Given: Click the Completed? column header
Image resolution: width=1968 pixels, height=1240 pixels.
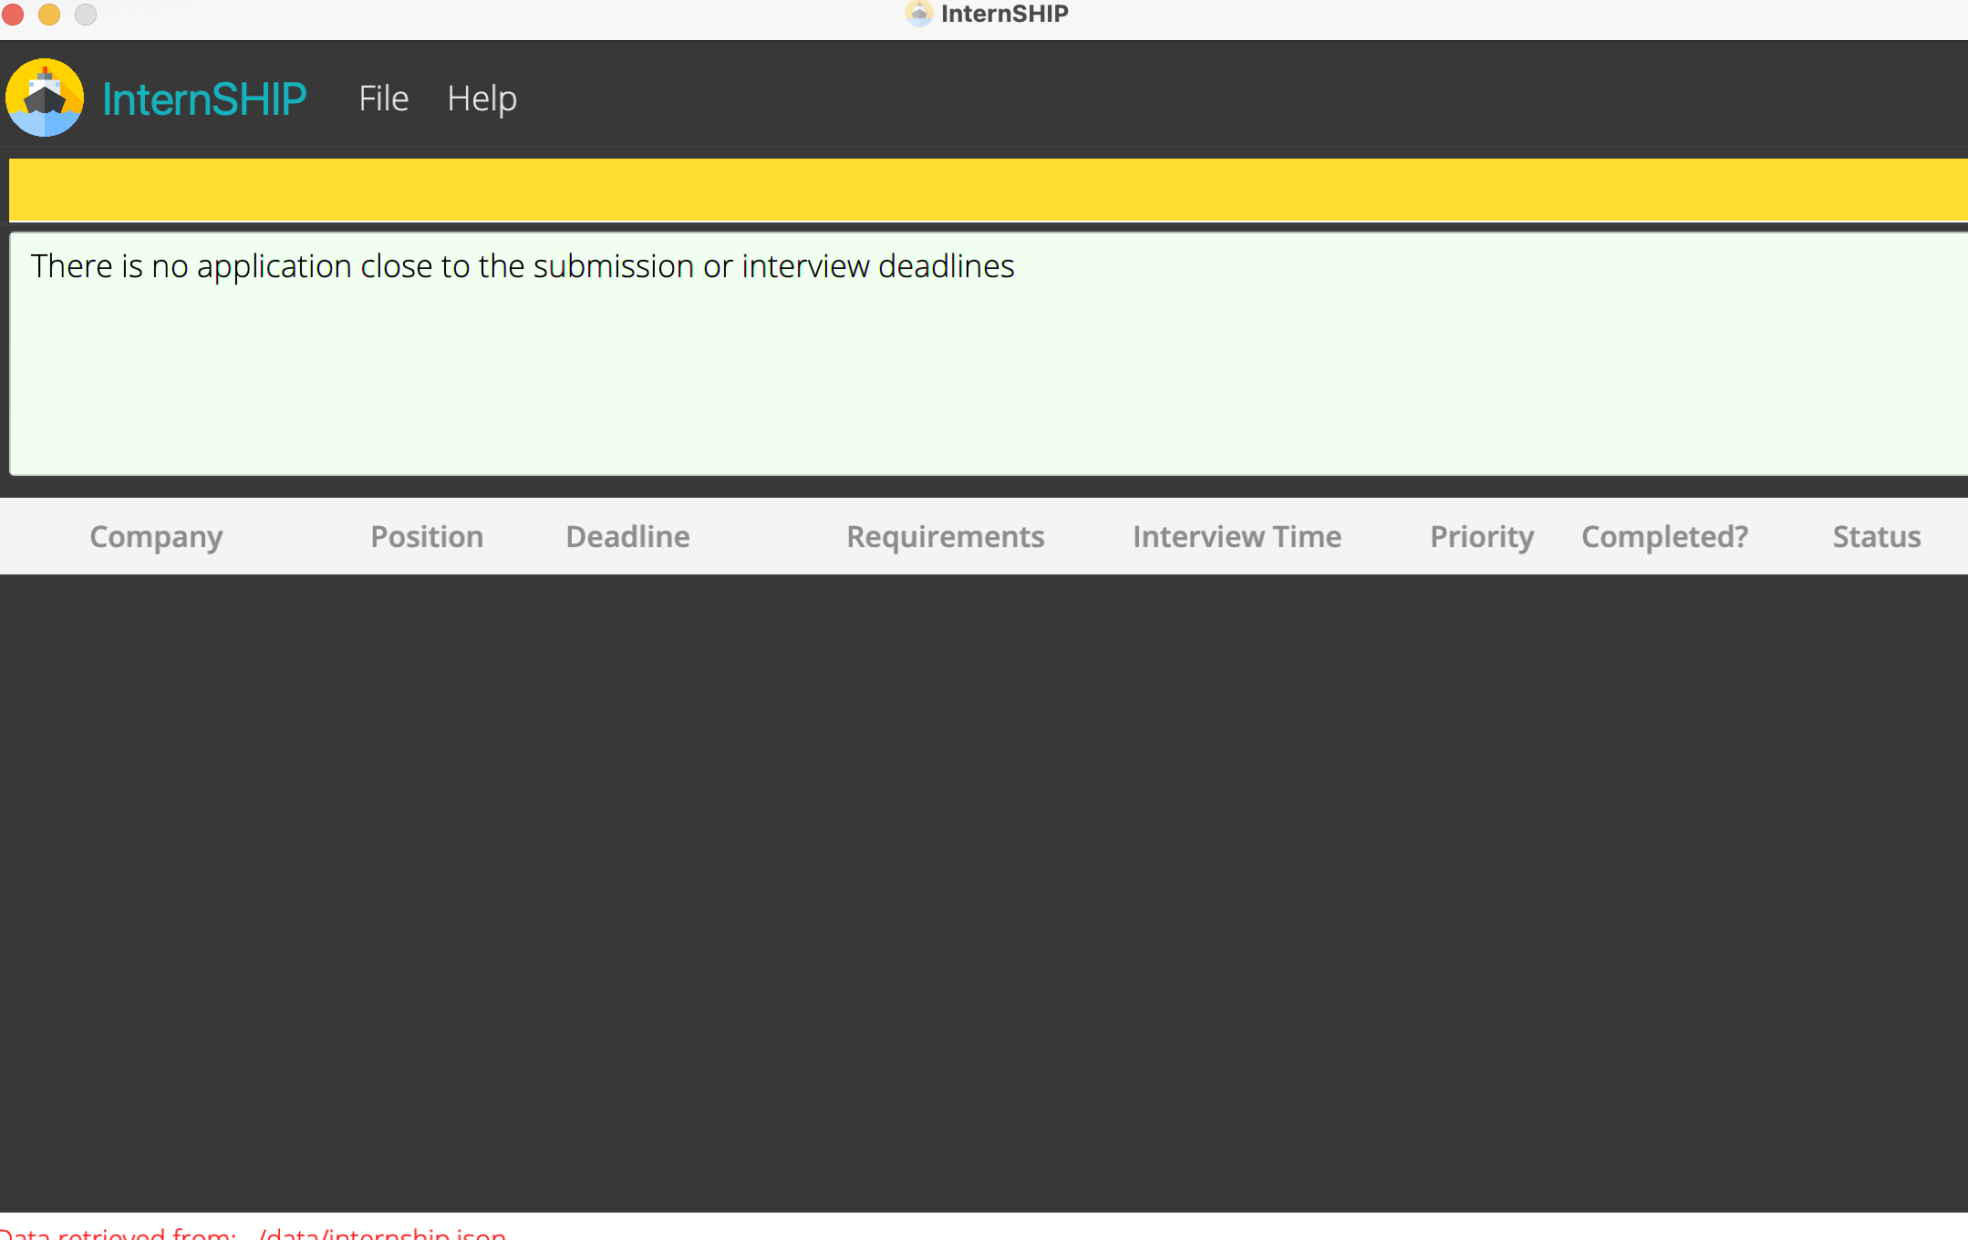Looking at the screenshot, I should (x=1664, y=536).
